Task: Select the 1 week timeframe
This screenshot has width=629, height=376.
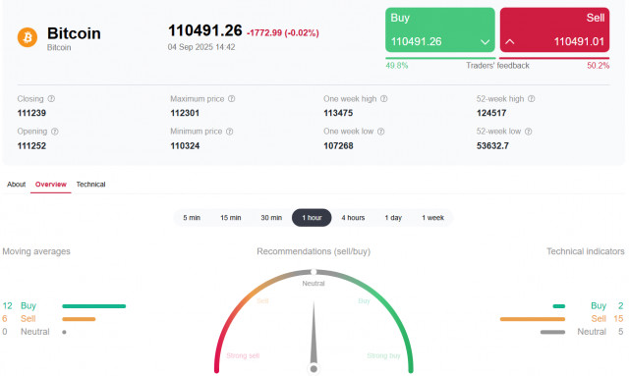Action: 432,218
